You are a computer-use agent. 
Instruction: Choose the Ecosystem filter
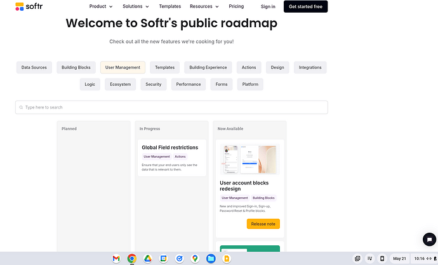pos(121,84)
